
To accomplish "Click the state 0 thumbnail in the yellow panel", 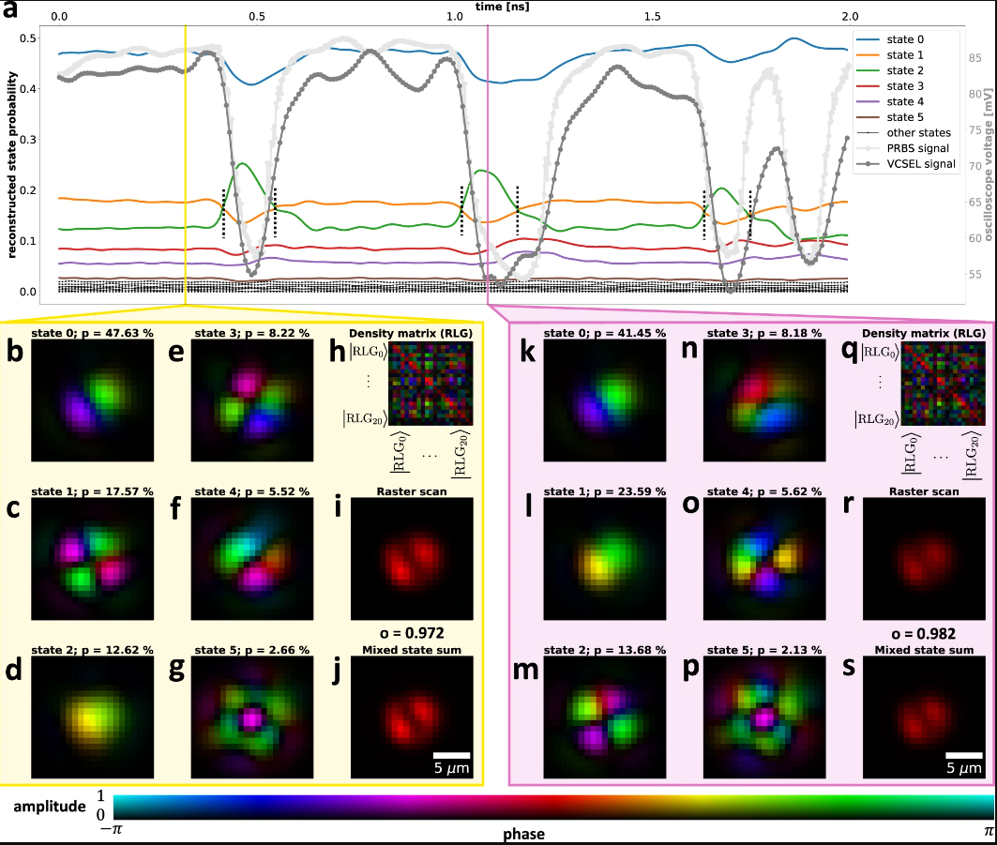I will (92, 400).
